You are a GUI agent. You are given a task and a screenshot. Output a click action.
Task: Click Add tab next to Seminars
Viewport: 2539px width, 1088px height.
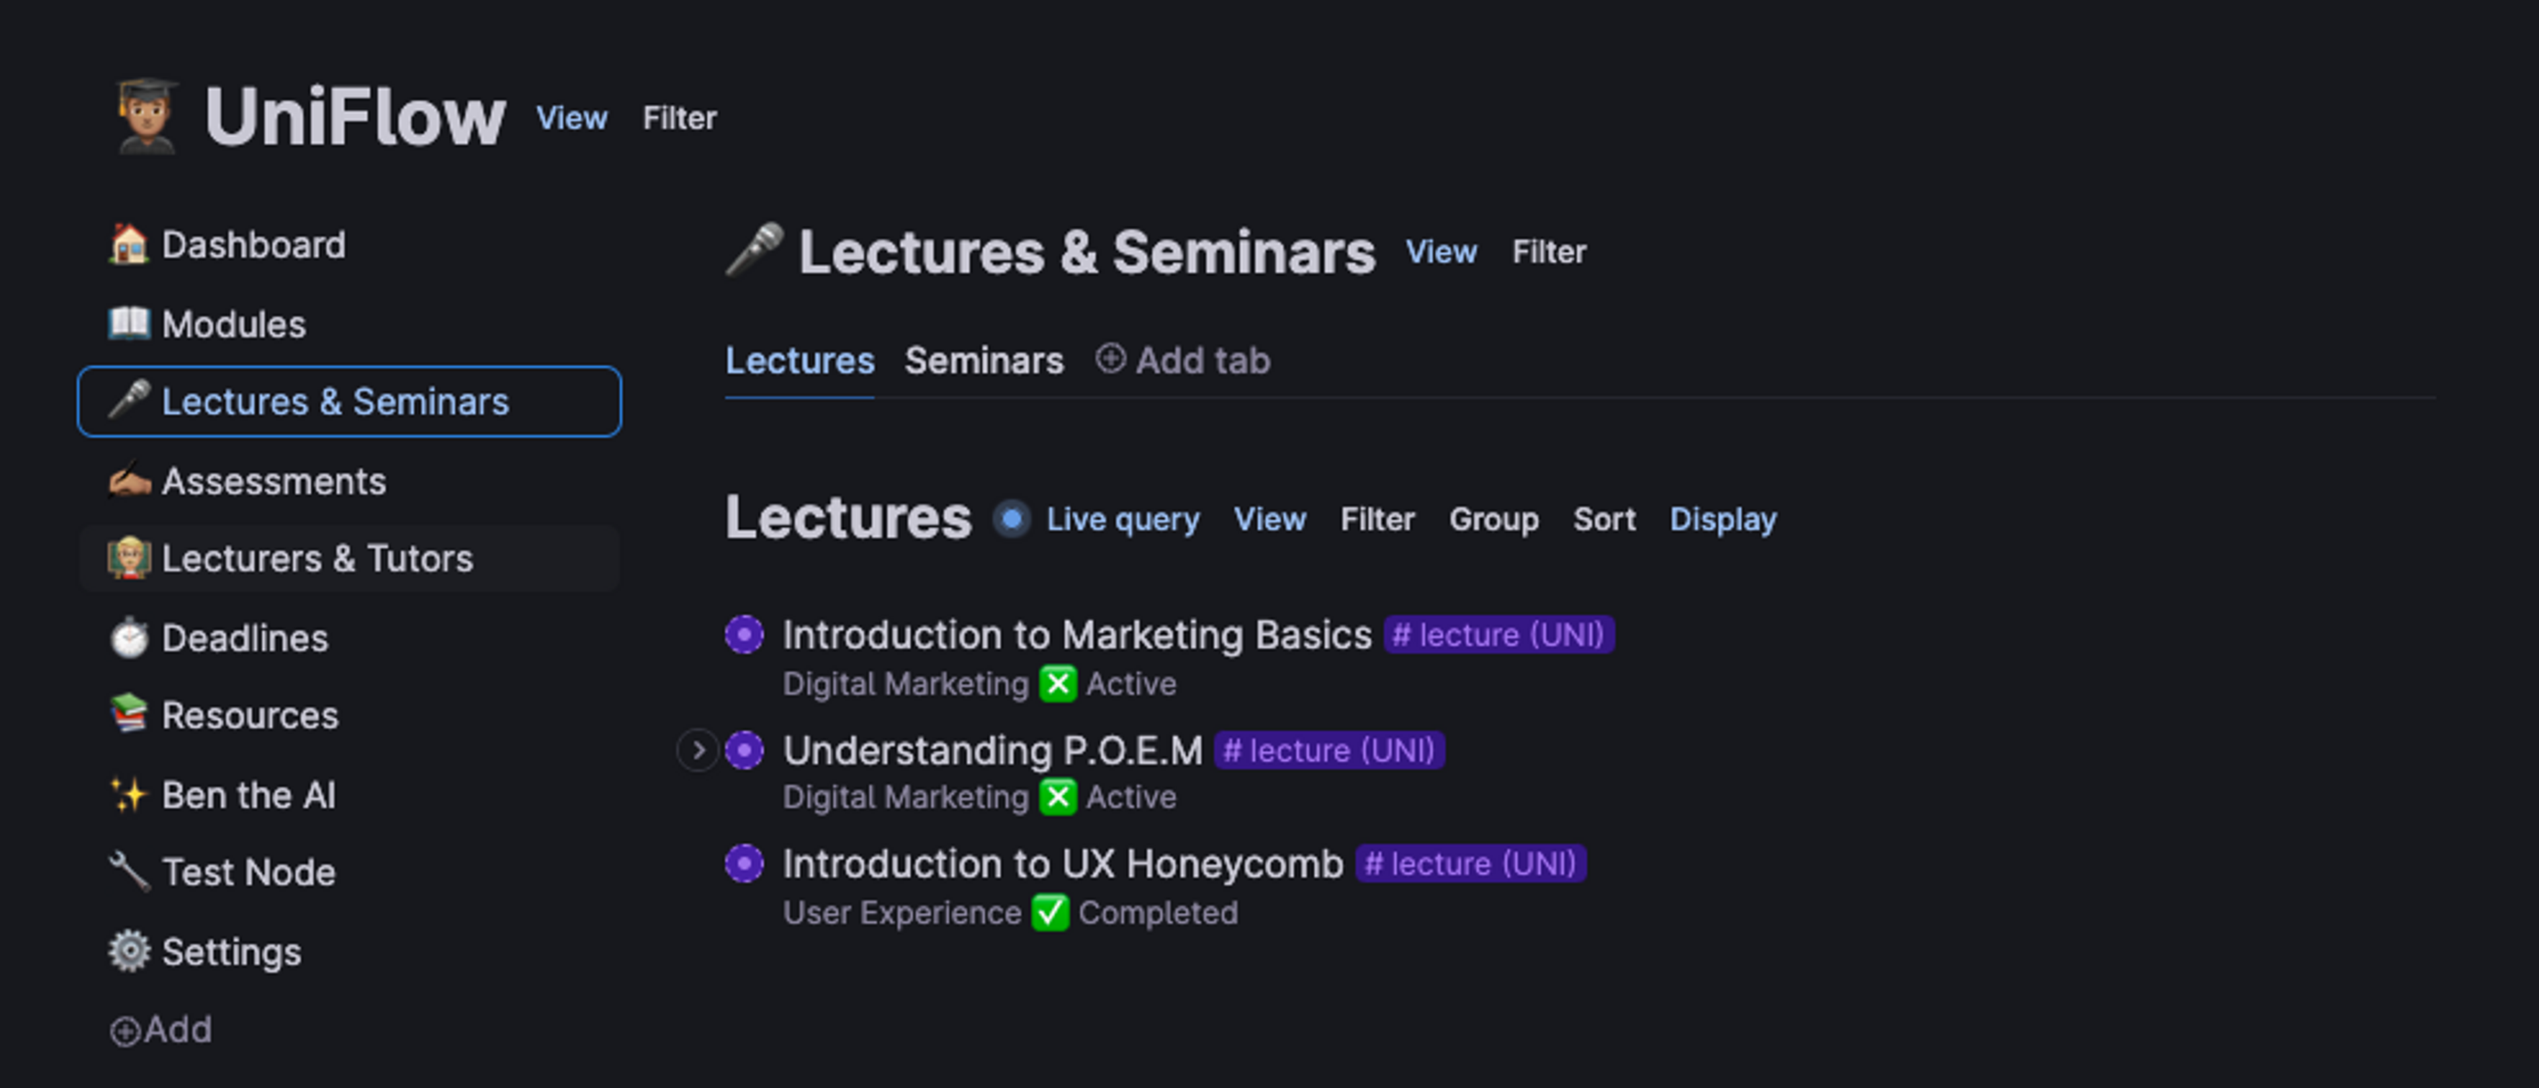click(1183, 361)
